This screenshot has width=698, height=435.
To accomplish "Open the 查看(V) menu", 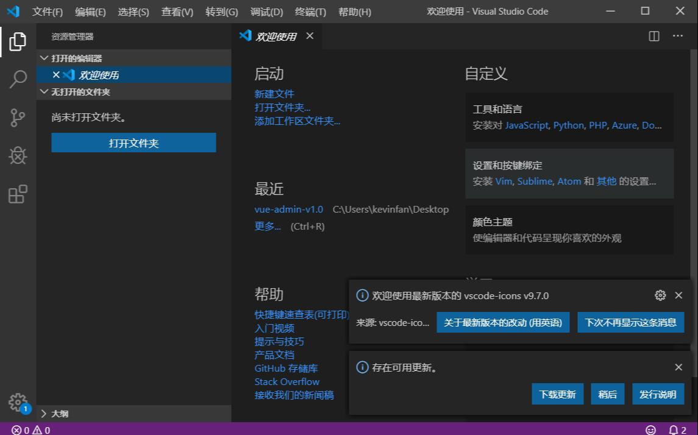I will (177, 12).
